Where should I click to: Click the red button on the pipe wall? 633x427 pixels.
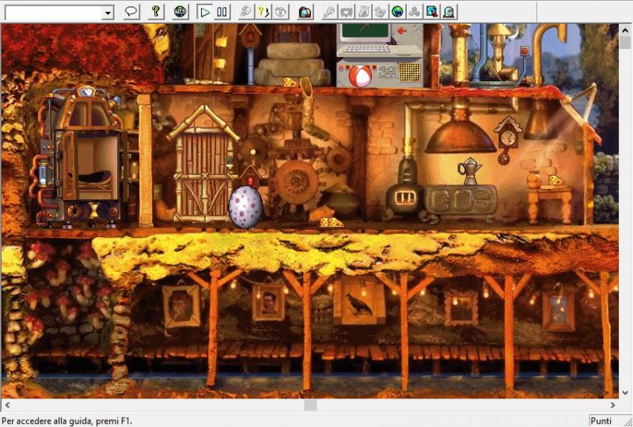pos(525,51)
